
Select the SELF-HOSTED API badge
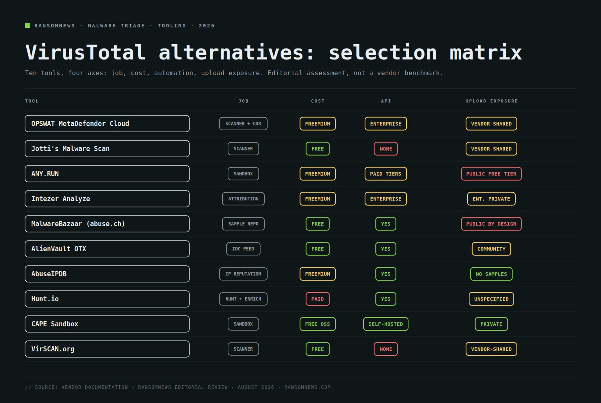386,324
